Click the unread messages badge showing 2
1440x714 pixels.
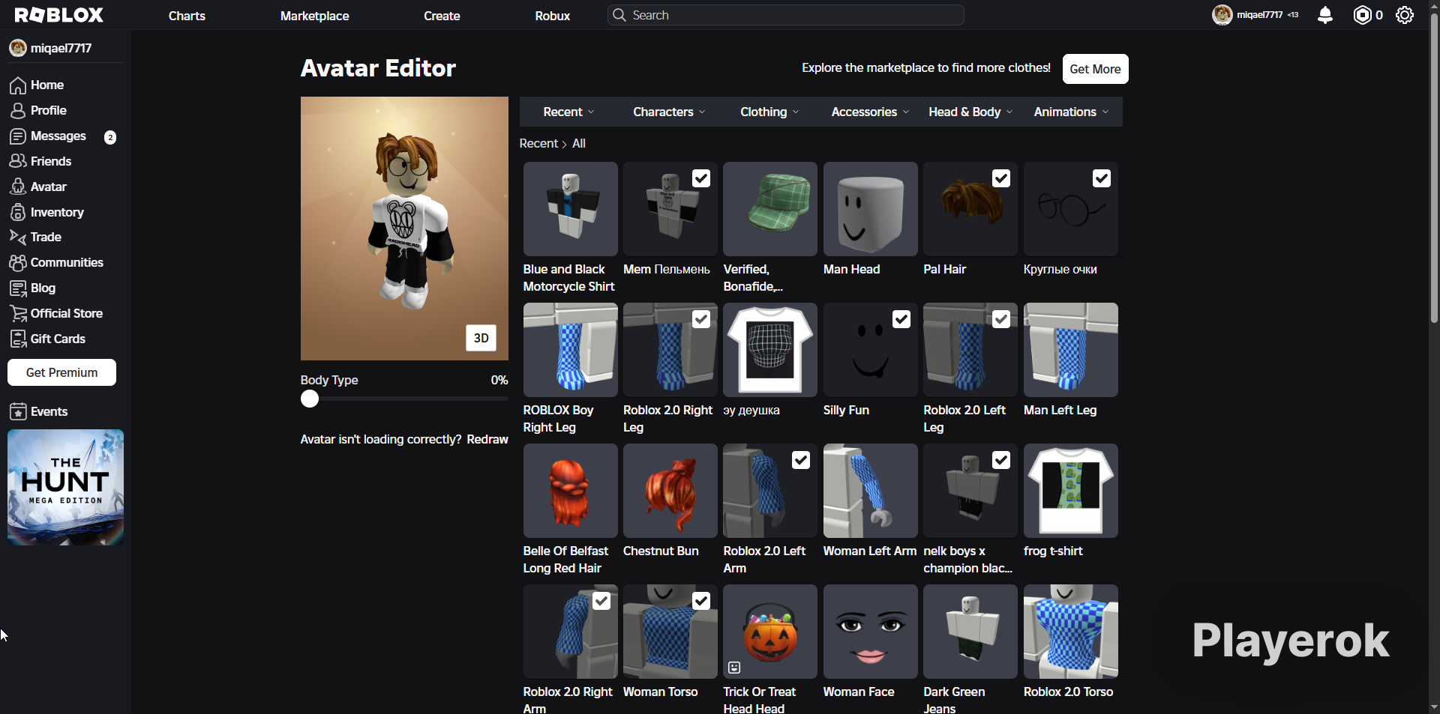[x=110, y=137]
